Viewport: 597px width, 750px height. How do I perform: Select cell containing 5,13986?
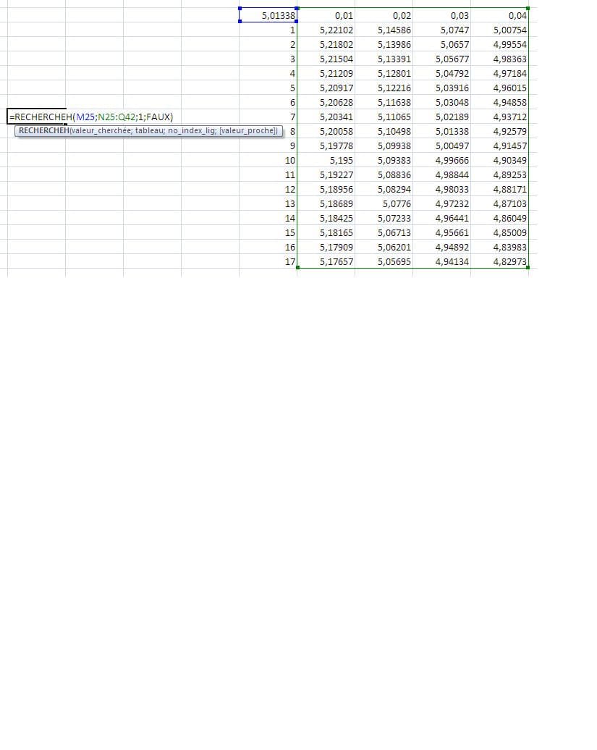tap(384, 44)
